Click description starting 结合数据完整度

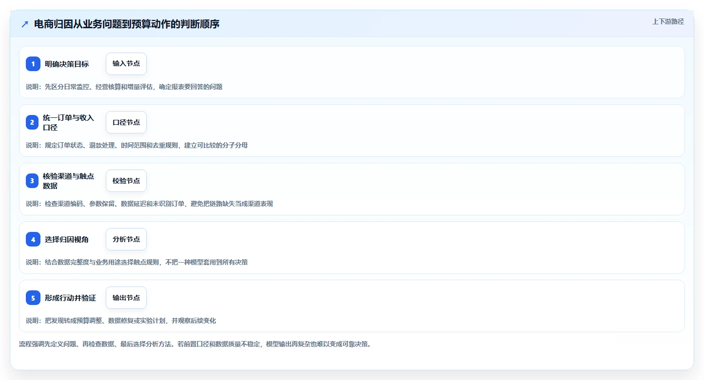(137, 262)
